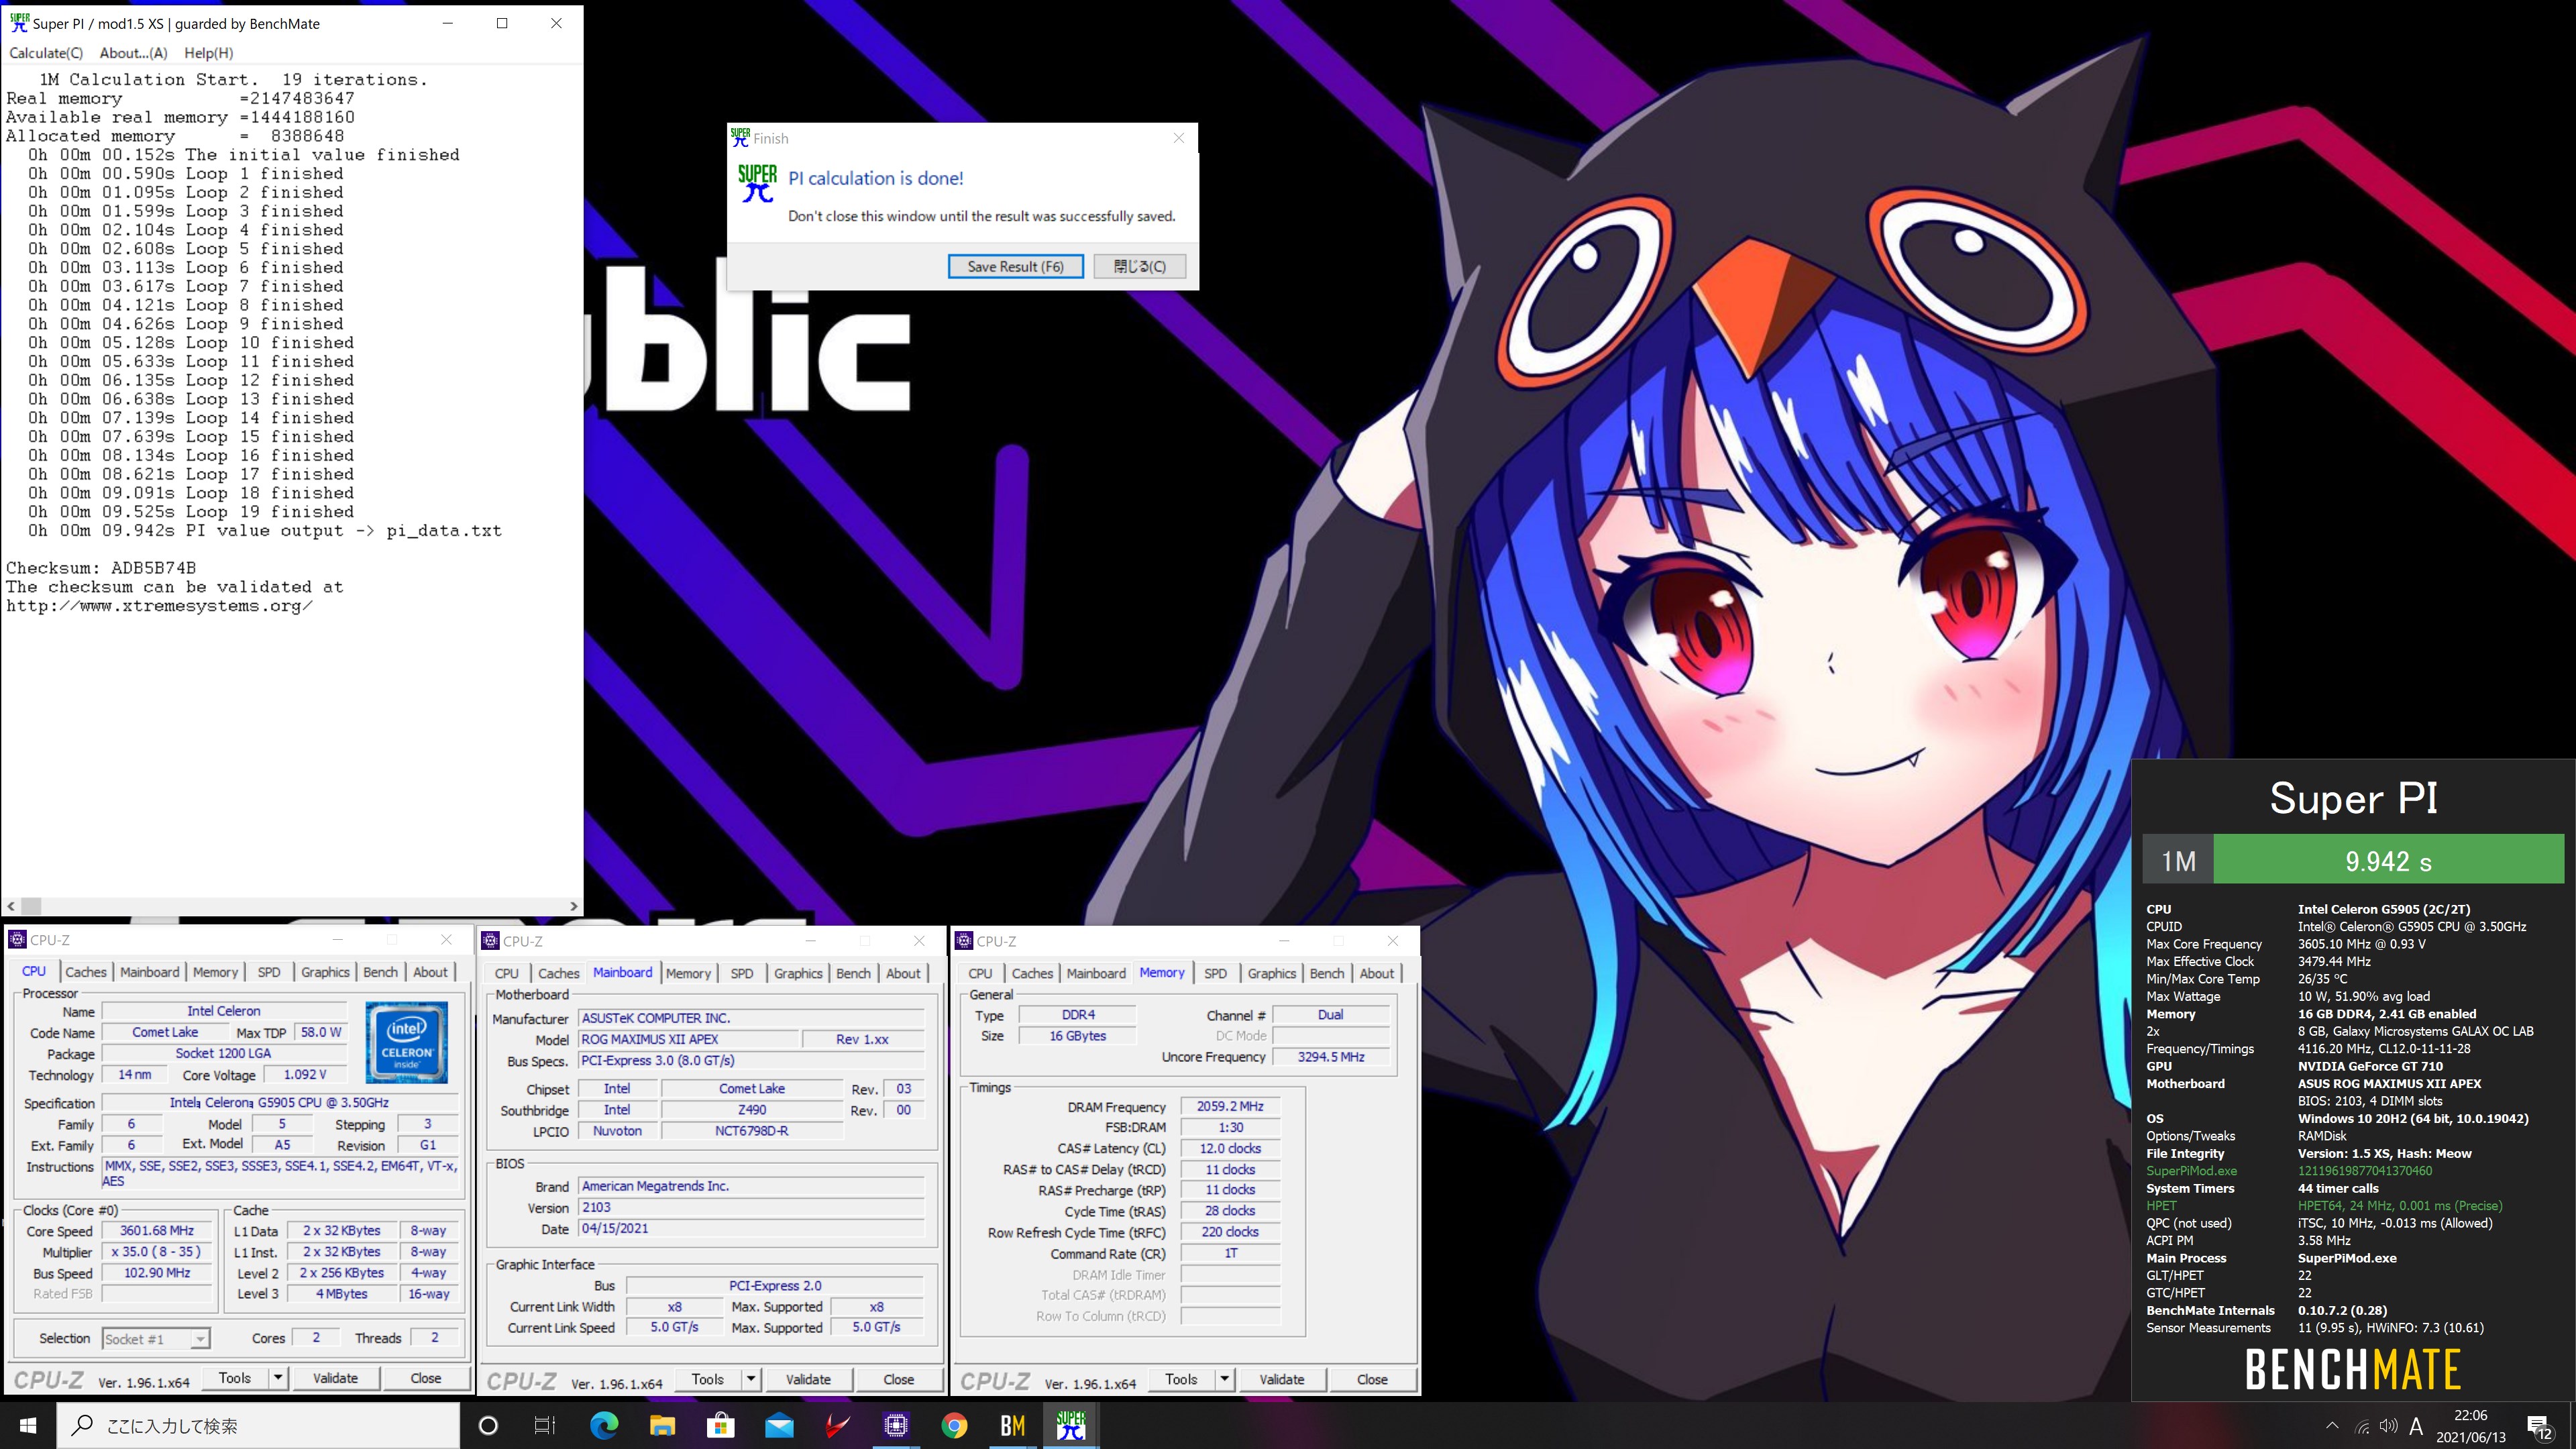Click Super PI logo in Finish dialog
The image size is (2576, 1449).
pos(757,183)
